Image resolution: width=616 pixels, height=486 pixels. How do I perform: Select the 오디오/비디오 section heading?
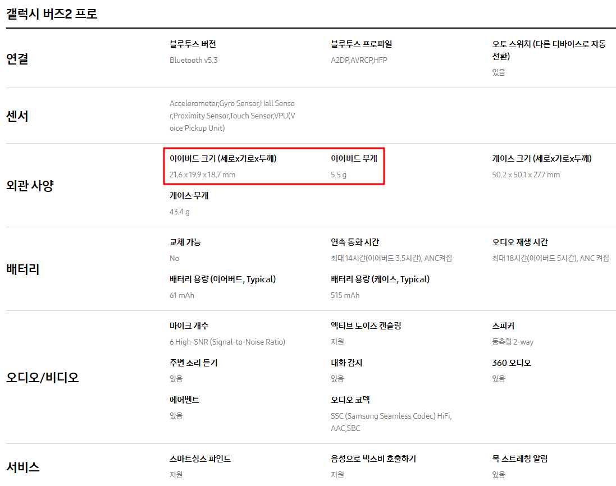coord(43,377)
